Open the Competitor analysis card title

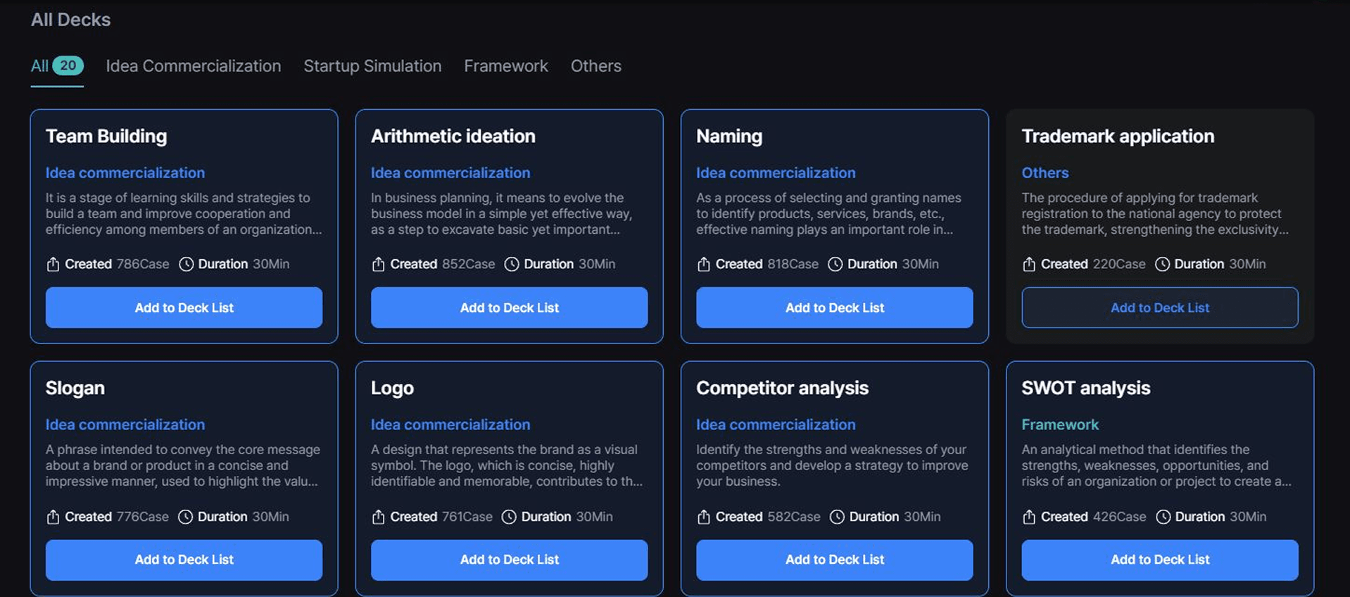coord(782,388)
